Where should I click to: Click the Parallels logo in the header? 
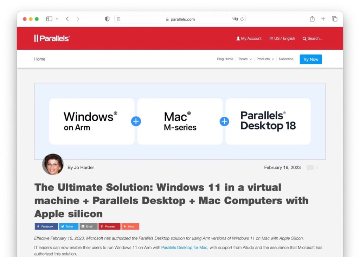point(52,38)
